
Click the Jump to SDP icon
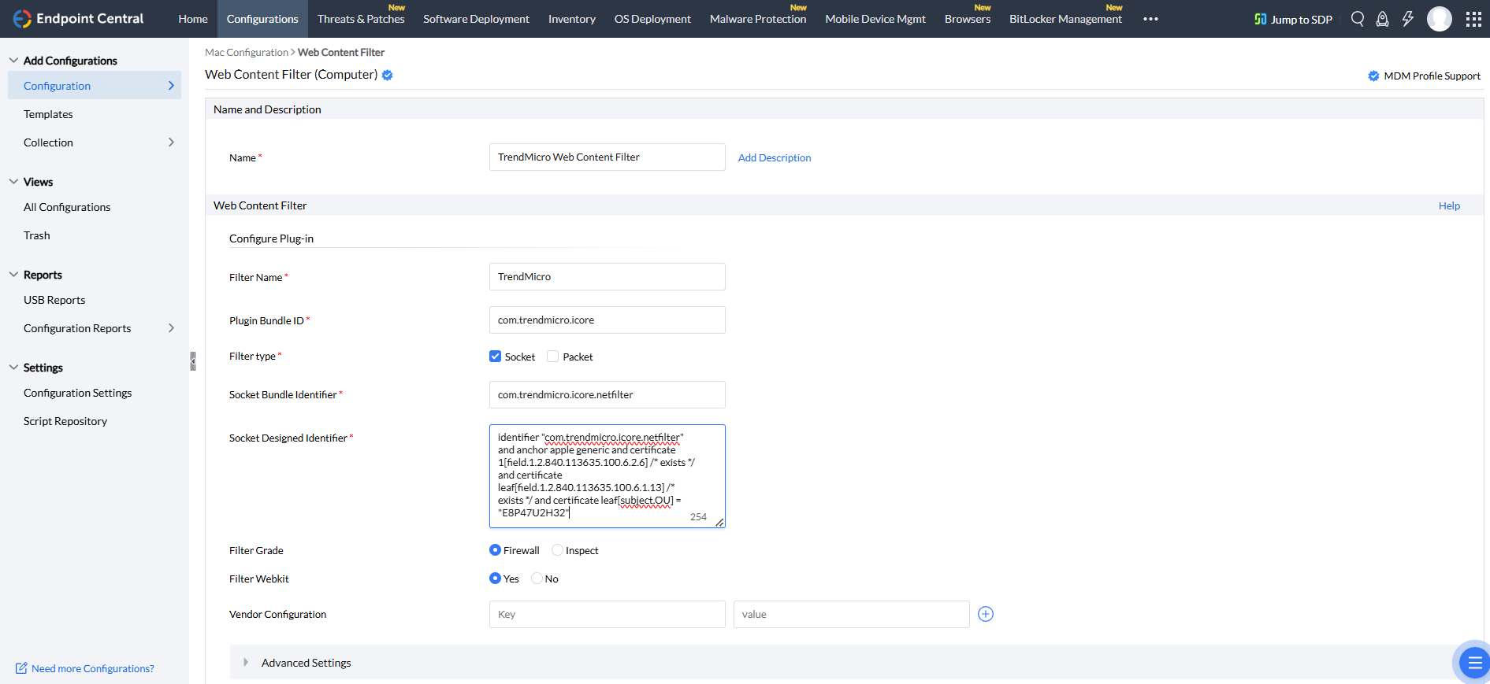pos(1261,19)
